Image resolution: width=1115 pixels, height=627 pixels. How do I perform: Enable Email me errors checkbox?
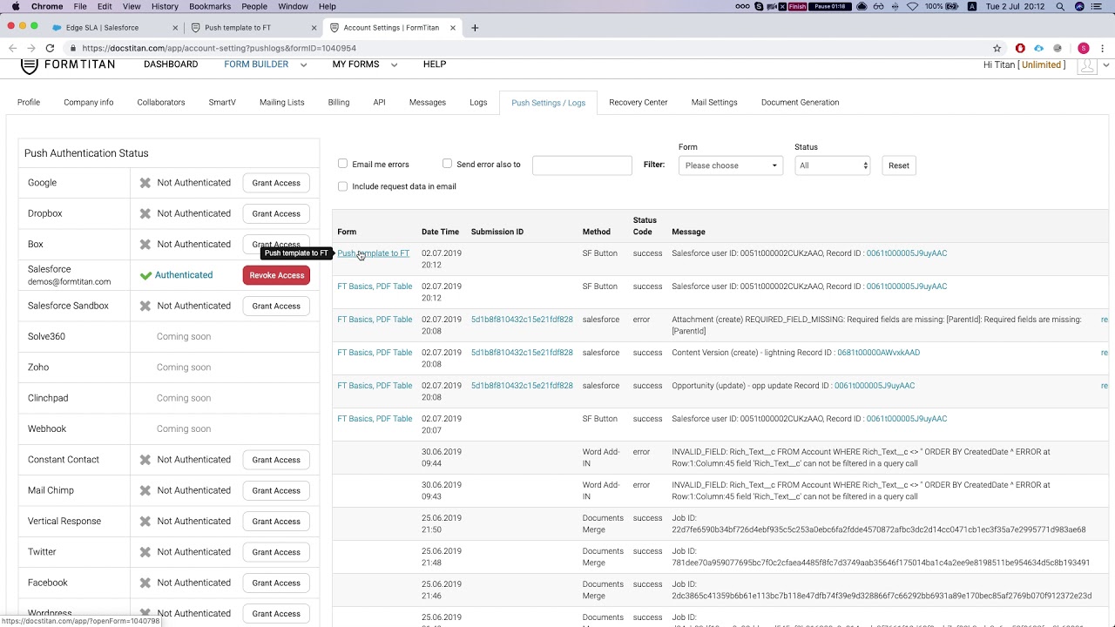(342, 164)
